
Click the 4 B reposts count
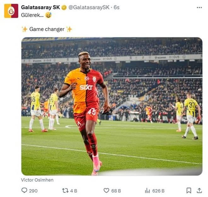(74, 191)
